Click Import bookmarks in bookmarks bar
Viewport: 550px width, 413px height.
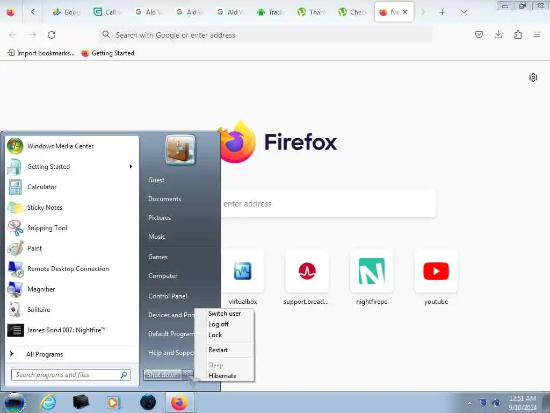(41, 53)
